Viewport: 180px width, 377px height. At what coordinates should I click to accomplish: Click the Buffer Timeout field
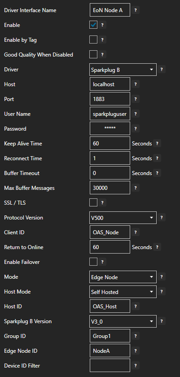[x=110, y=173]
